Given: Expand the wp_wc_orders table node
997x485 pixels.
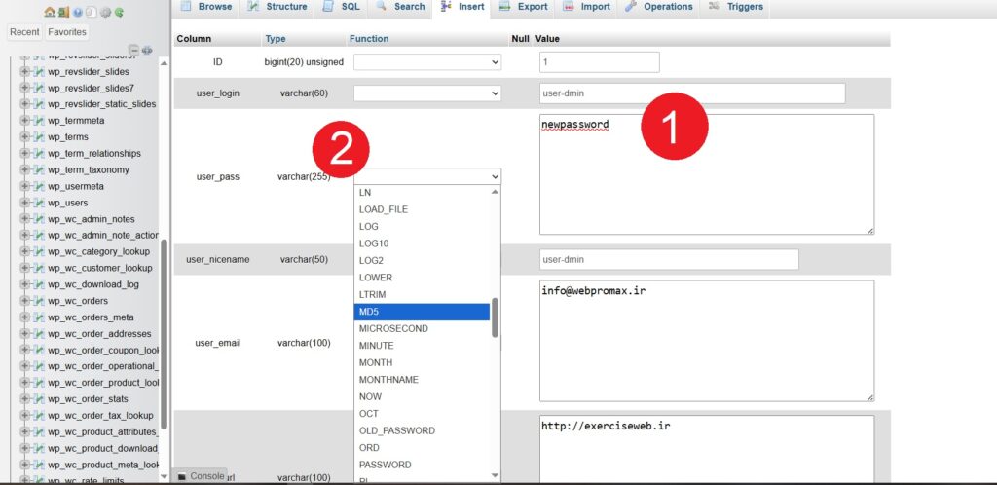Looking at the screenshot, I should [x=25, y=301].
